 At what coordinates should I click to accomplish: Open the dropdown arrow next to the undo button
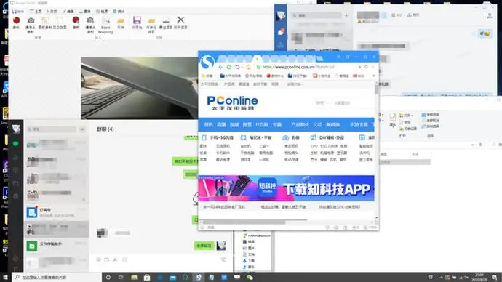point(242,67)
